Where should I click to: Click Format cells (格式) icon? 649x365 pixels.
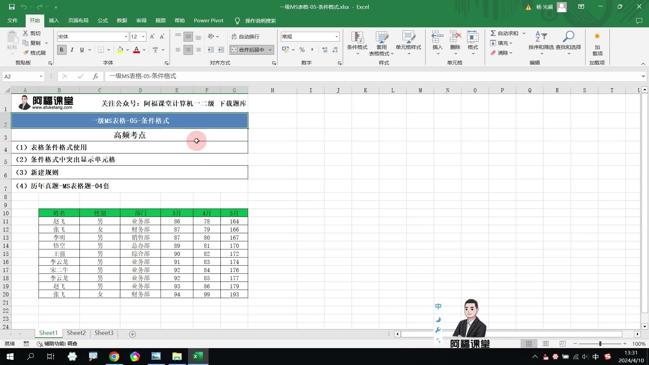(x=473, y=37)
